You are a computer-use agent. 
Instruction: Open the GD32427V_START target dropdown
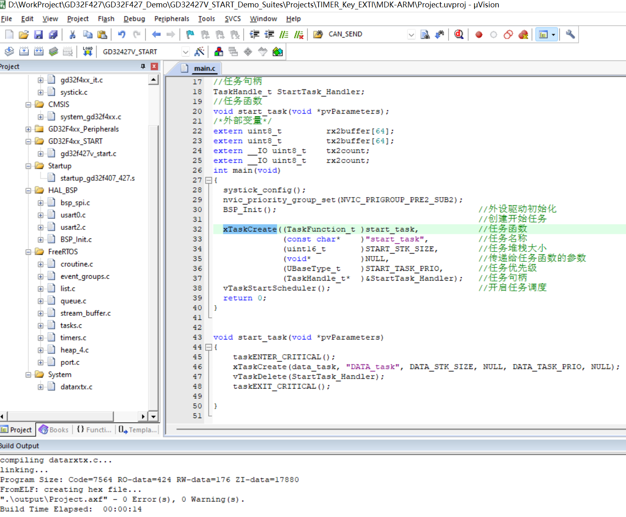click(x=185, y=52)
